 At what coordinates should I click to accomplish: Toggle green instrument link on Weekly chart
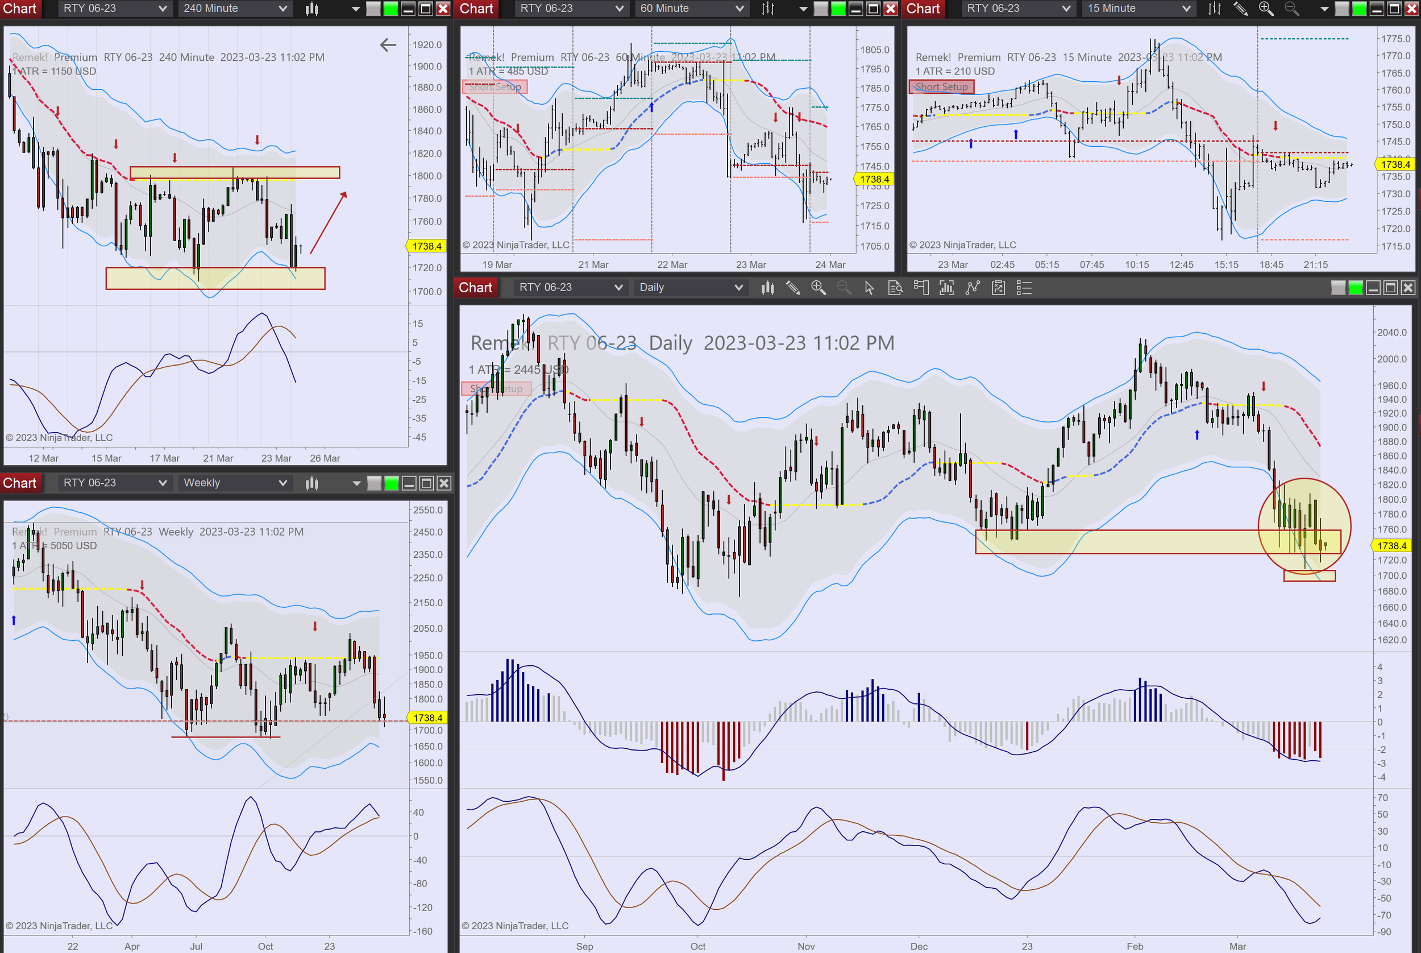click(392, 483)
